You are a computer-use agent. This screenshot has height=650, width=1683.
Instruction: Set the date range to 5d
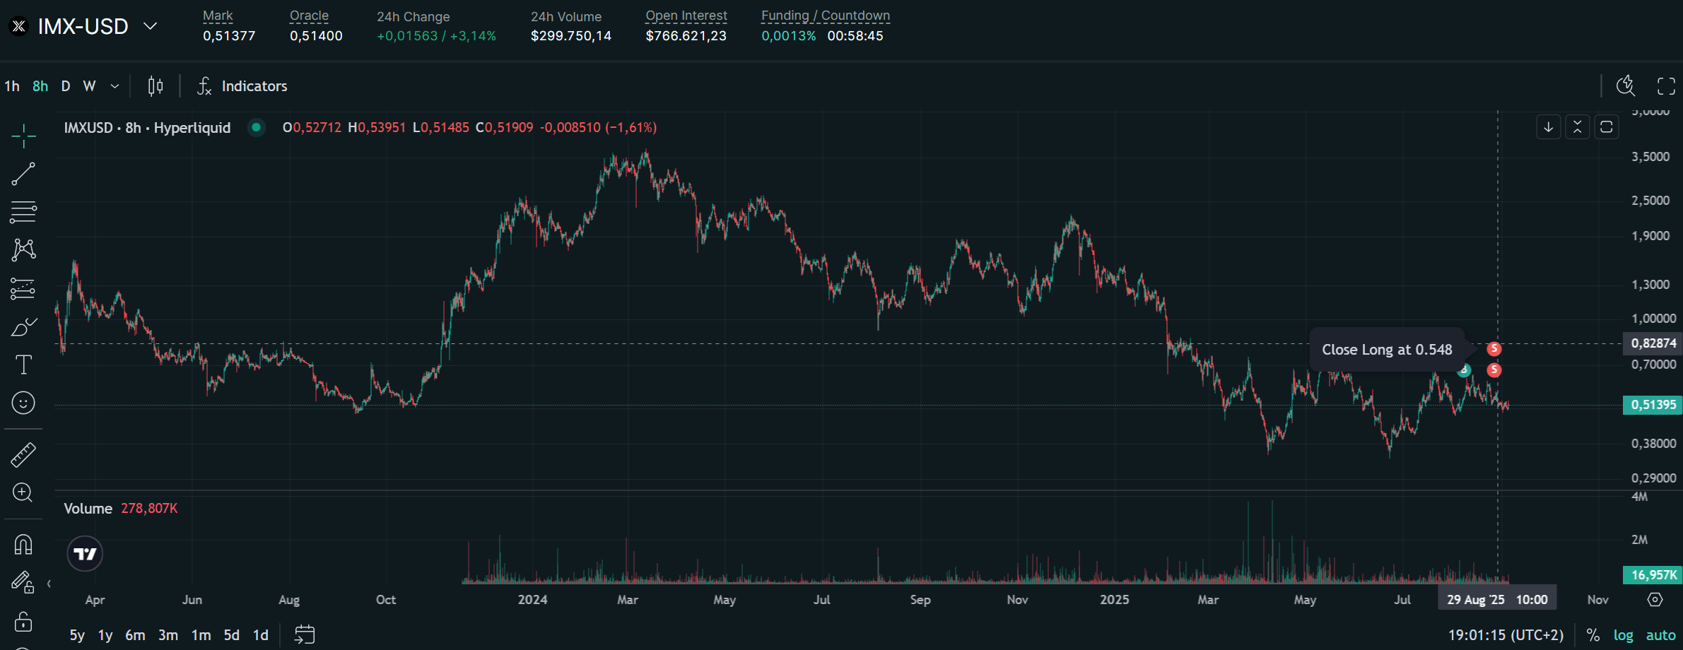click(x=231, y=635)
